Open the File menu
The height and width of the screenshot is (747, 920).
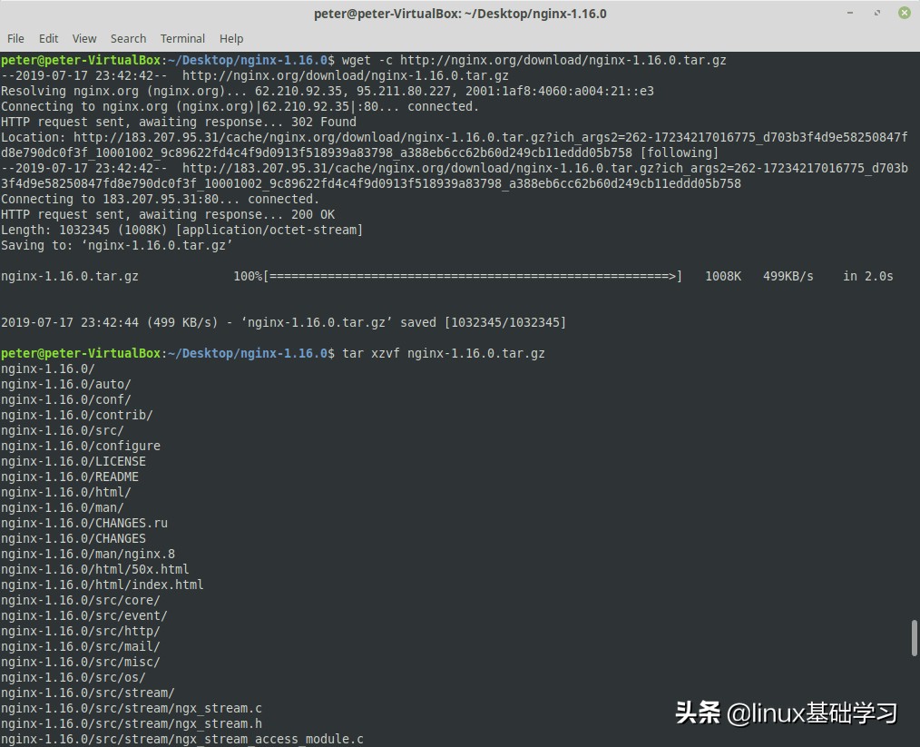[x=15, y=39]
